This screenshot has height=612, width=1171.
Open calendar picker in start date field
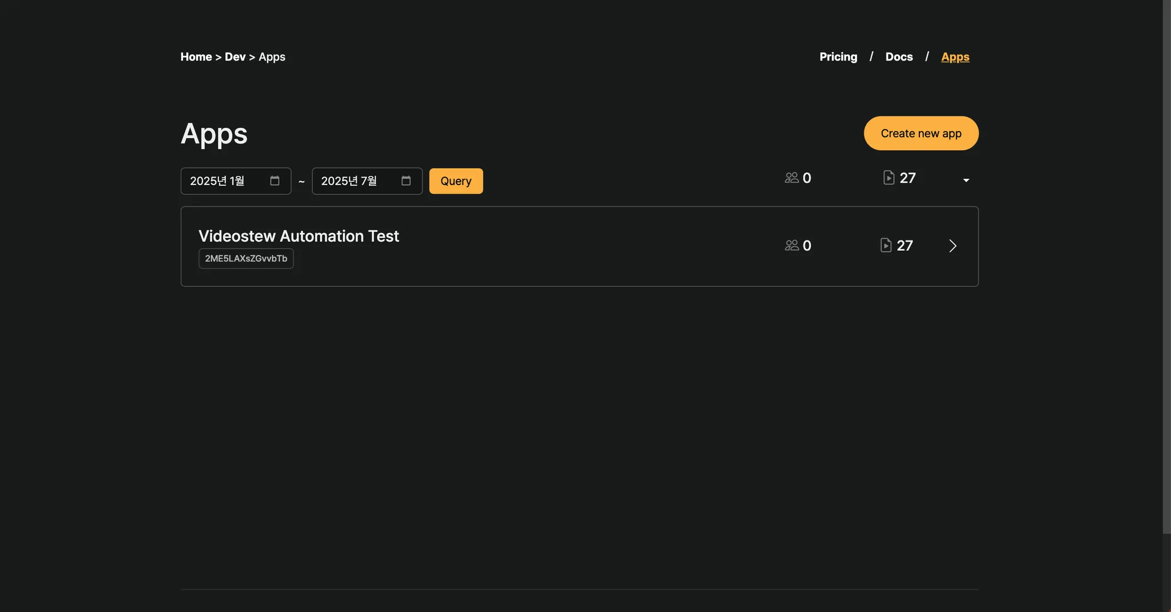point(274,181)
